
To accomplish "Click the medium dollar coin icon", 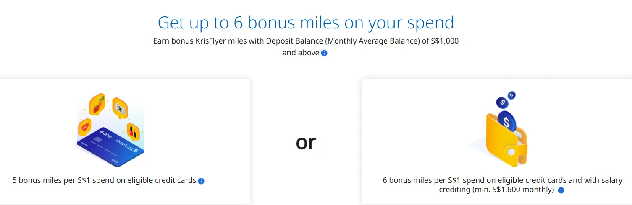I will [x=502, y=102].
